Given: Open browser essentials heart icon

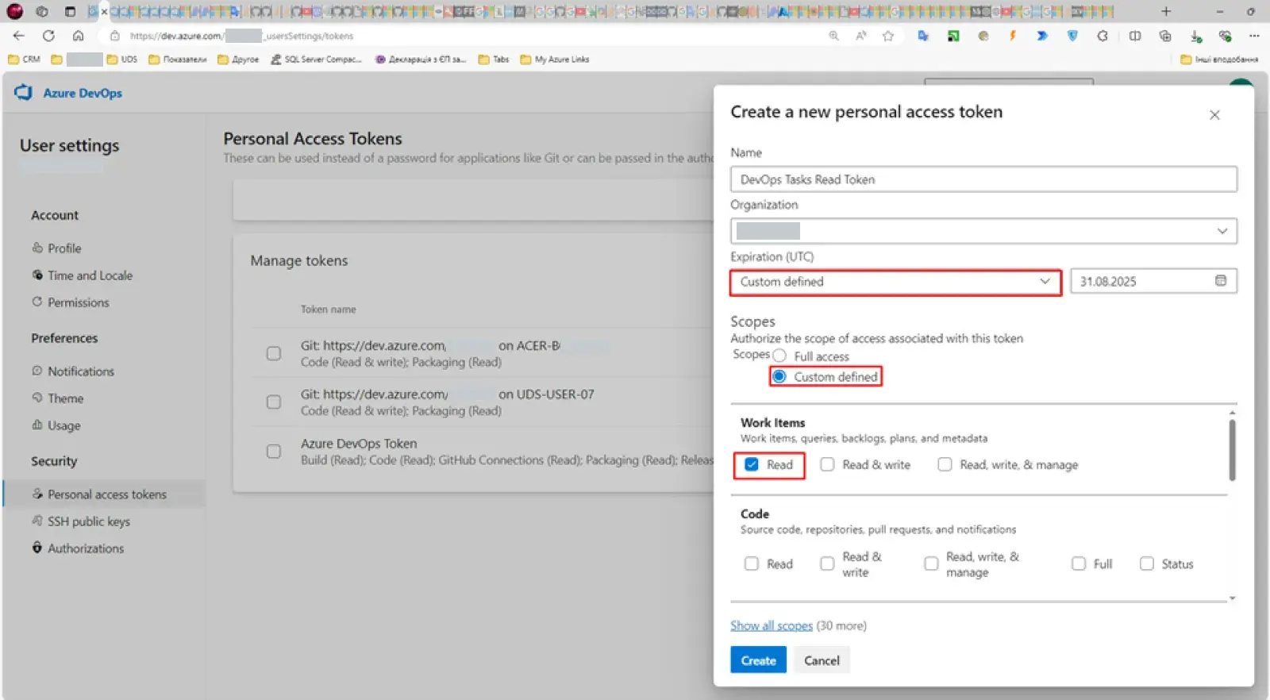Looking at the screenshot, I should click(x=1225, y=36).
